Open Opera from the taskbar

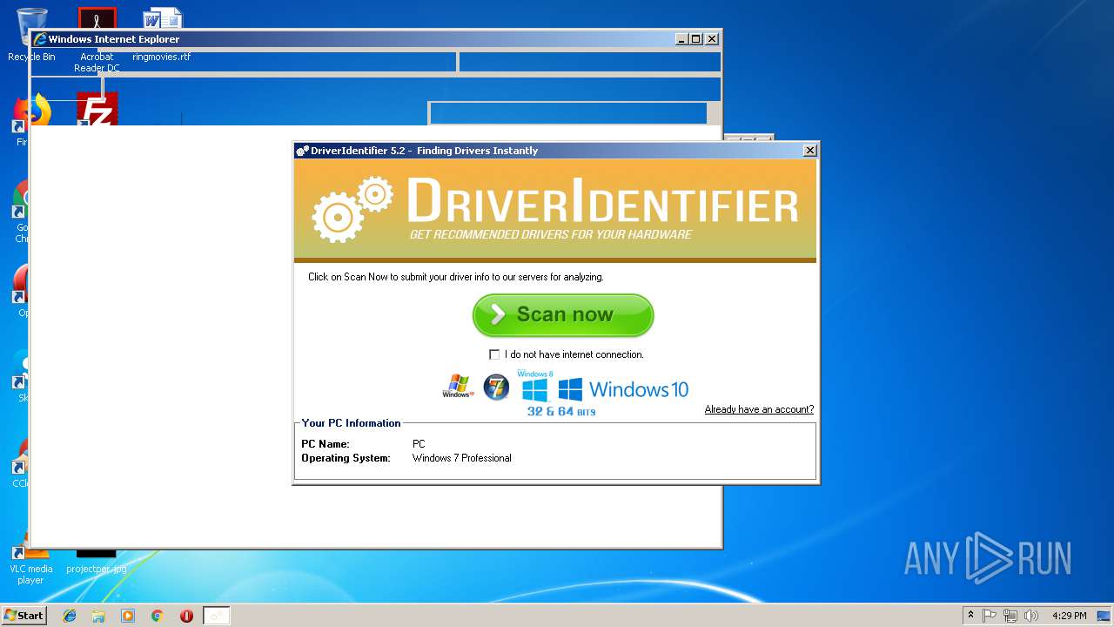186,616
